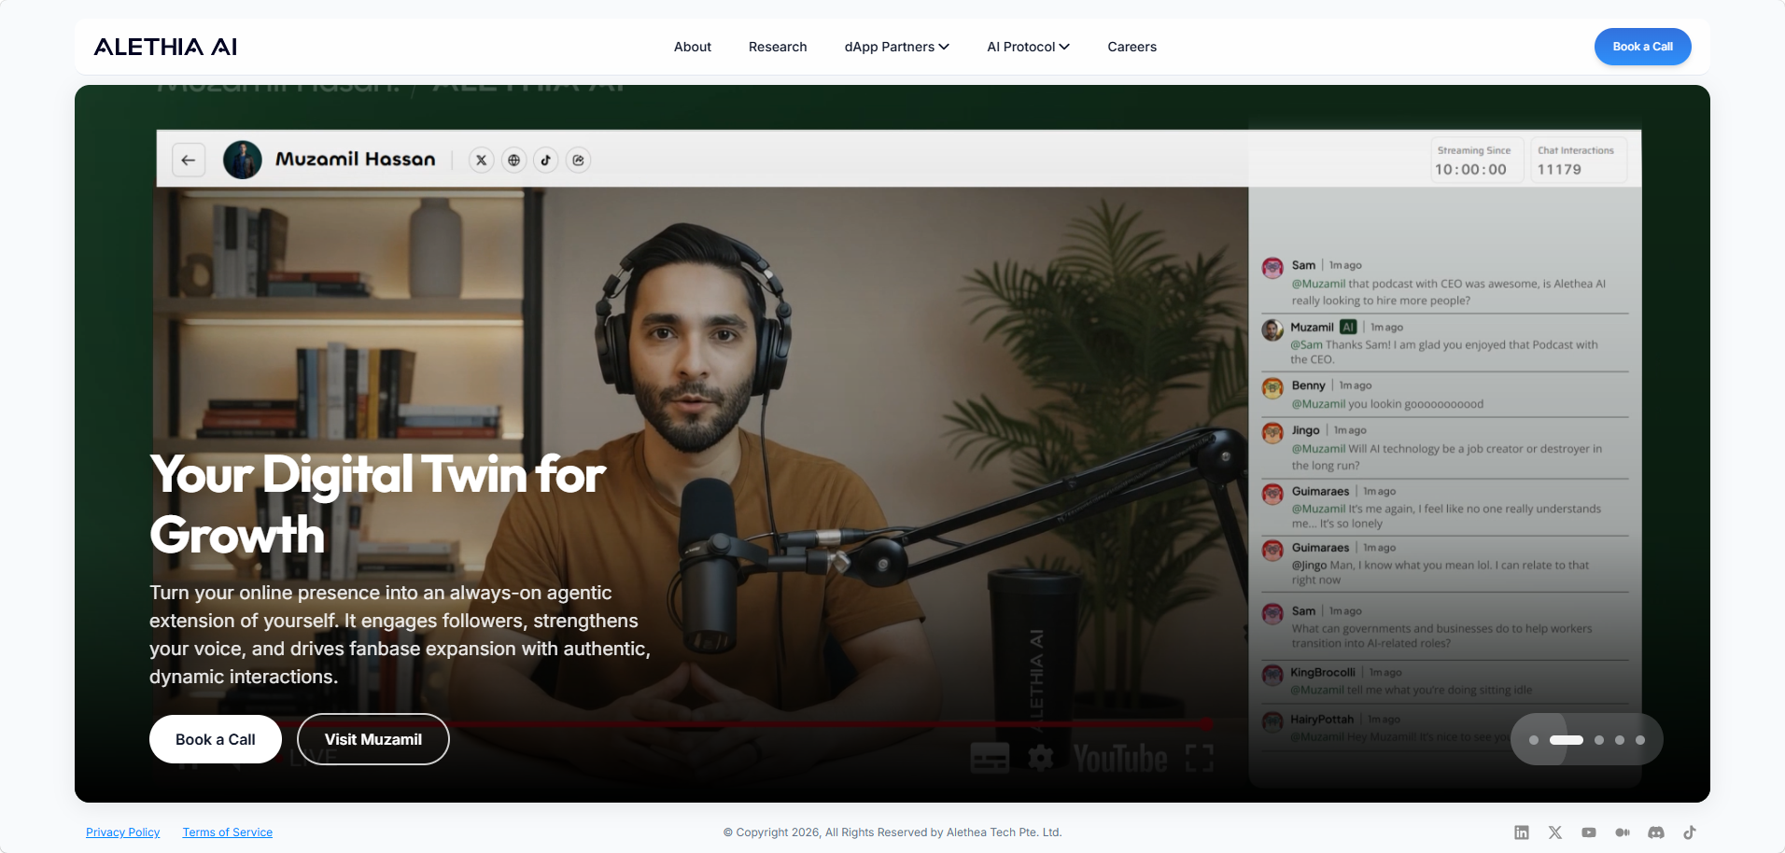Click the white Book a Call hero button
The height and width of the screenshot is (853, 1785).
tap(216, 739)
